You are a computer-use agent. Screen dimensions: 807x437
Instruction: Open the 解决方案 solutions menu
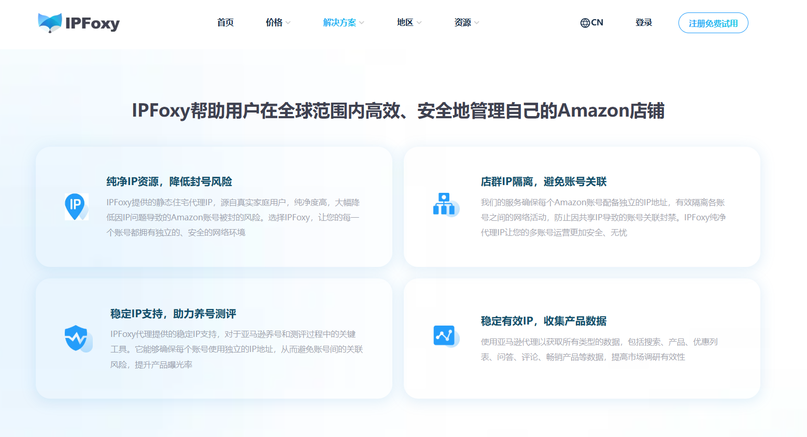(339, 22)
